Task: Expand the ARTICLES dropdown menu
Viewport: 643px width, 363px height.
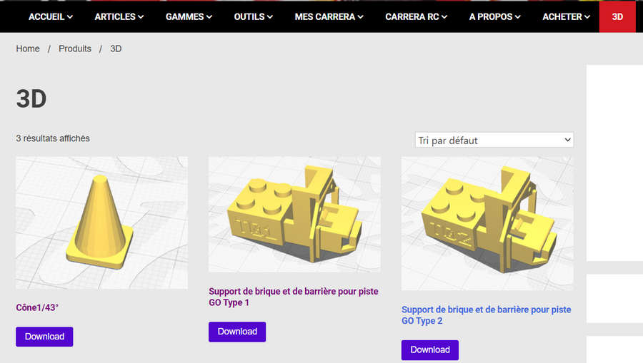Action: 119,17
